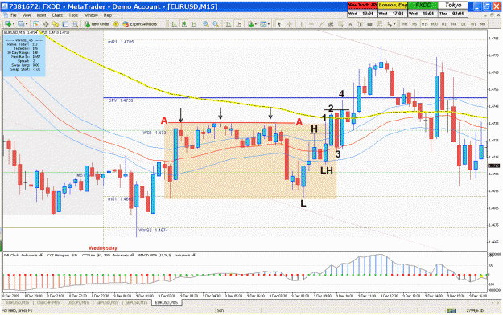Click the New Chart icon
Image resolution: width=503 pixels, height=315 pixels.
8,24
